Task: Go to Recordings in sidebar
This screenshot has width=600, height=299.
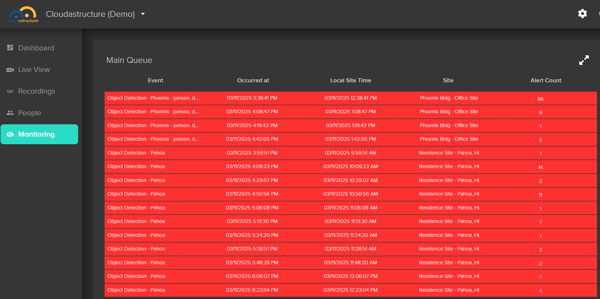Action: coord(37,91)
